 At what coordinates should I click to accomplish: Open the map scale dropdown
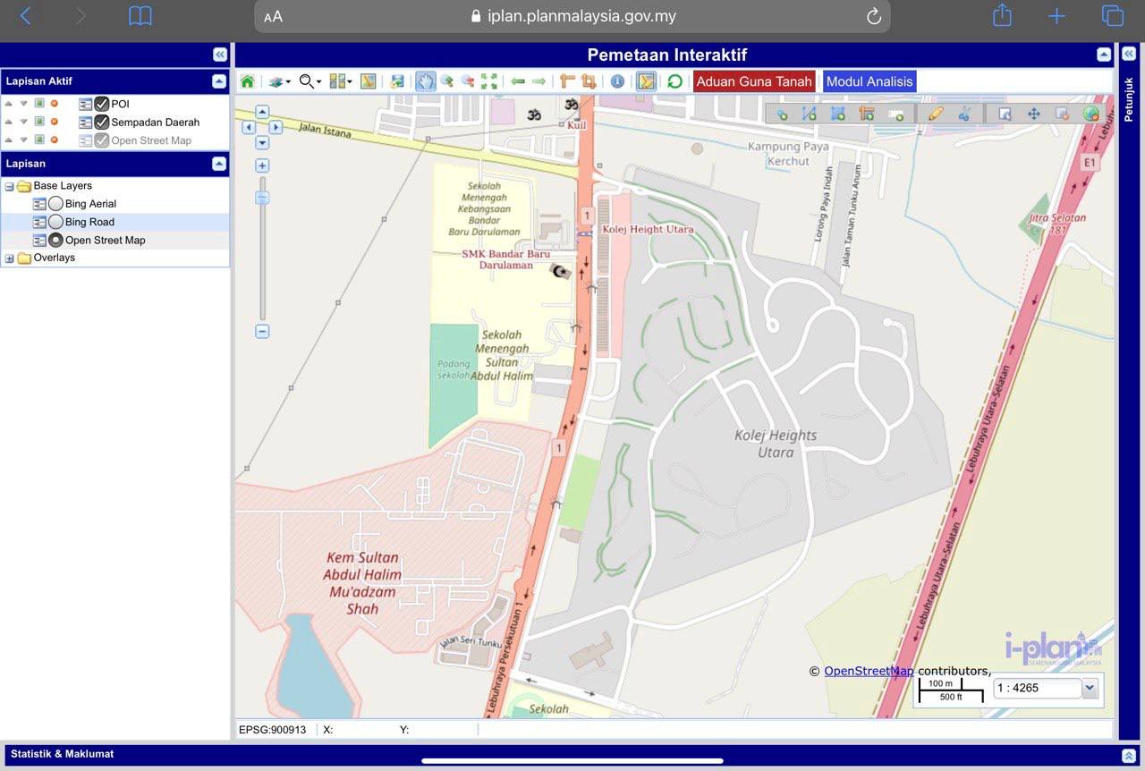pyautogui.click(x=1089, y=689)
